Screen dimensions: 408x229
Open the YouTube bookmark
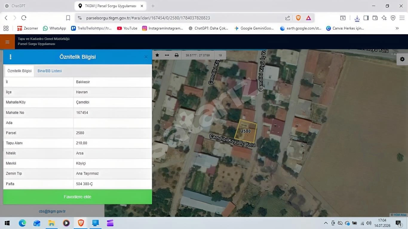[x=127, y=28]
